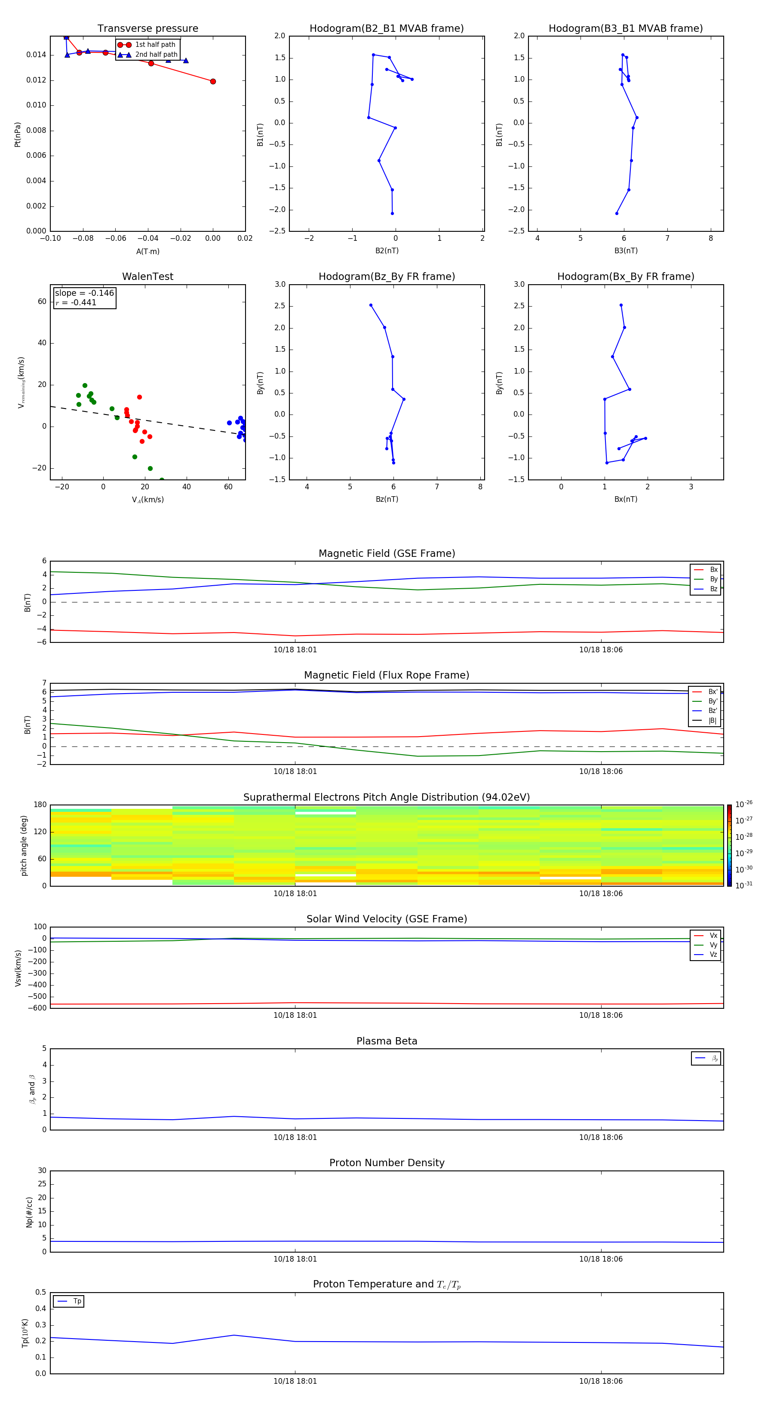Viewport: 774px width, 1419px height.
Task: Click the 'Magnetic Field (Flux Rope Frame)' title
Action: point(387,676)
